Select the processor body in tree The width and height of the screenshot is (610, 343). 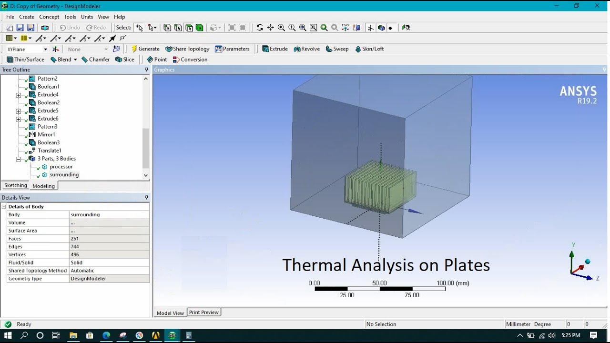[61, 167]
